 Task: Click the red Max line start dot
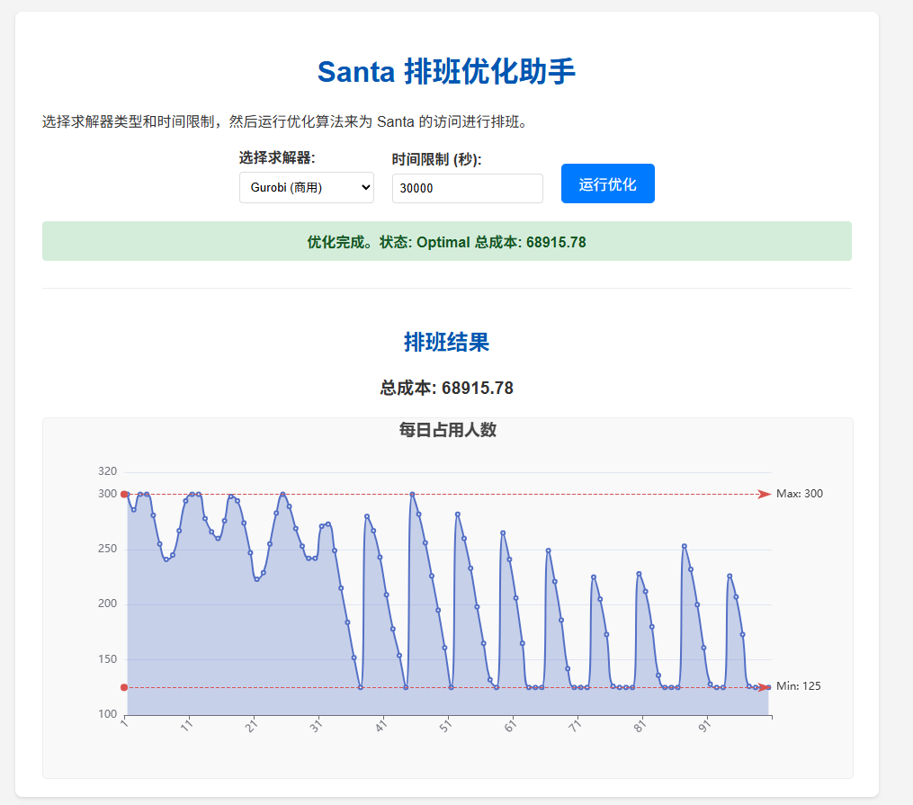pos(124,494)
